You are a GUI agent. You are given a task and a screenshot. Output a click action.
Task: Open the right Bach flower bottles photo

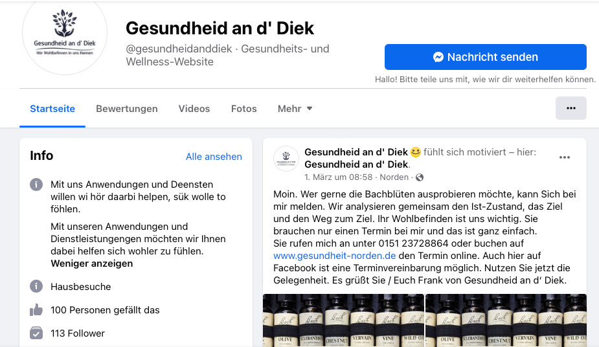point(506,320)
